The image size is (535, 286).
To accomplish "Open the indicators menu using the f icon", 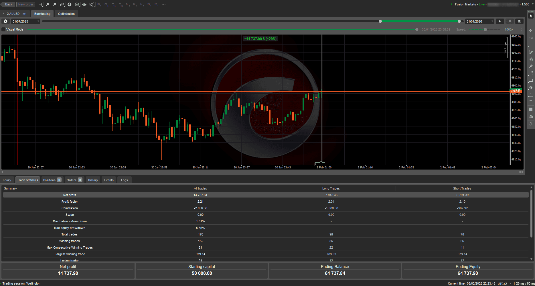I will point(70,4).
